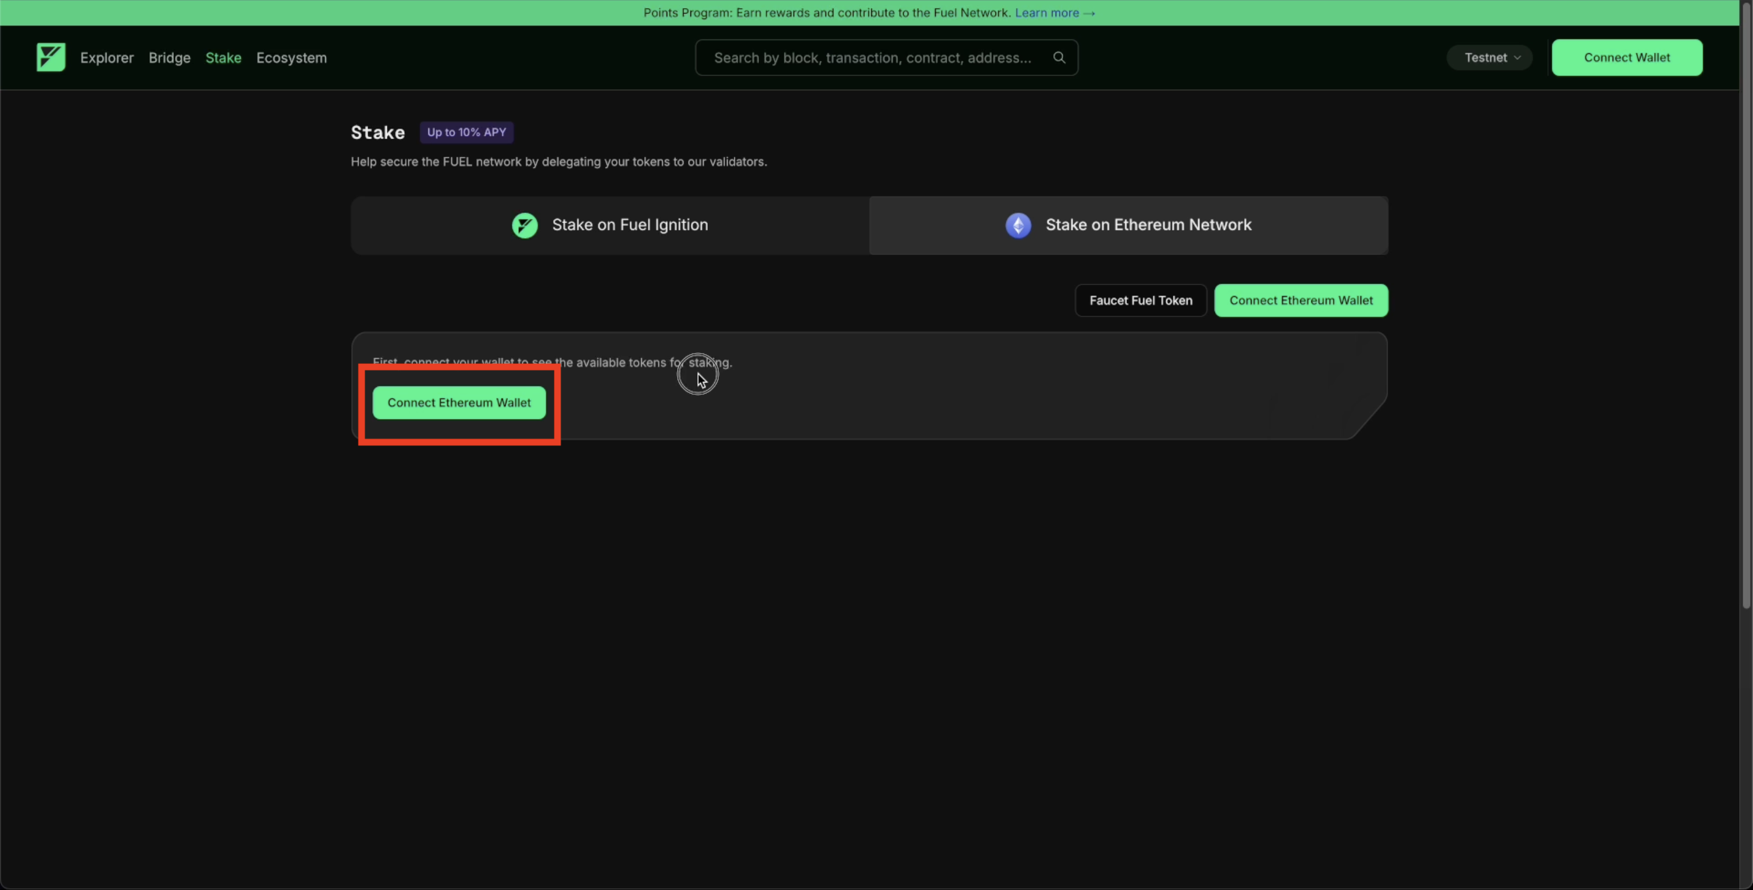Focus the block/transaction search field
Viewport: 1753px width, 890px height.
coord(872,58)
